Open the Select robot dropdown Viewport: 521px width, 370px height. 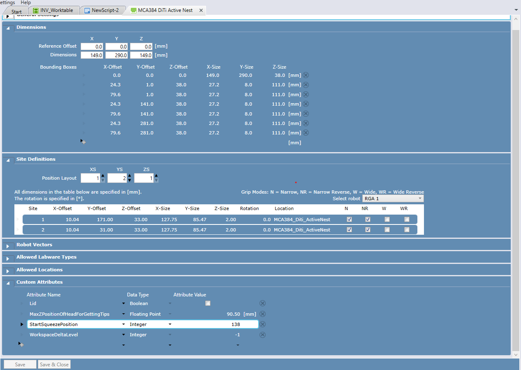[393, 199]
